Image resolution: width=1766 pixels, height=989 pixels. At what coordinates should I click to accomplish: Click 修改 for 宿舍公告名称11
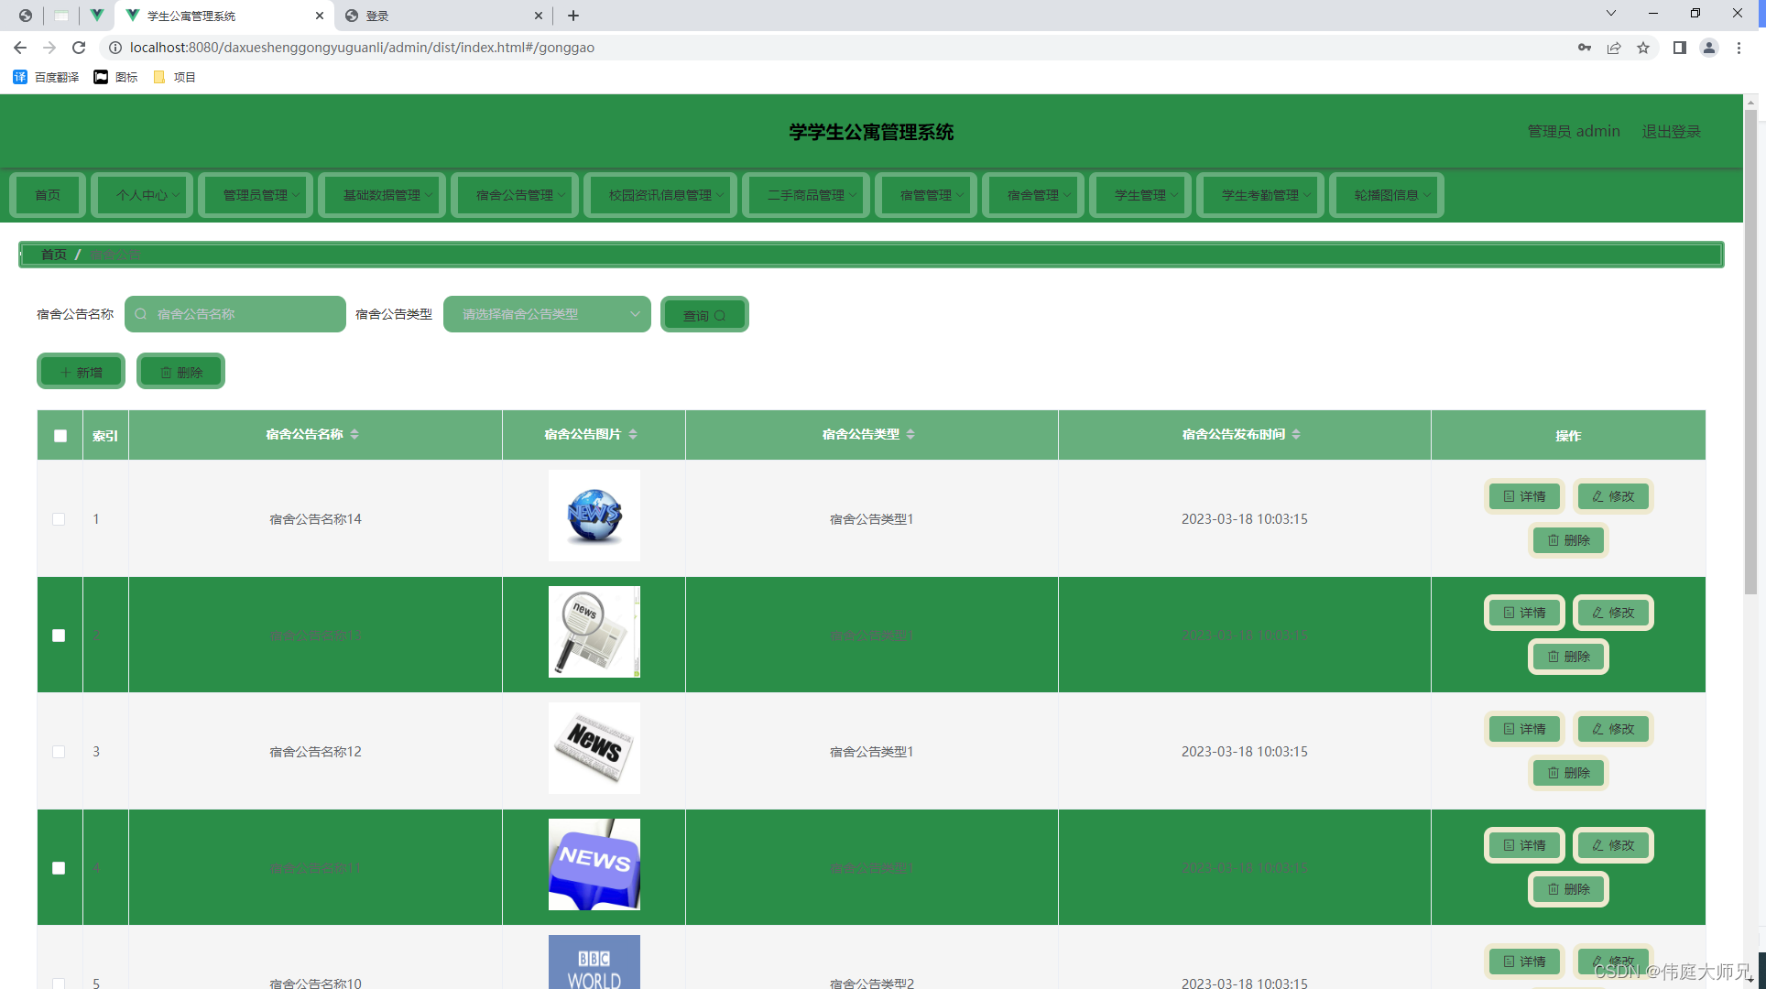(1613, 845)
